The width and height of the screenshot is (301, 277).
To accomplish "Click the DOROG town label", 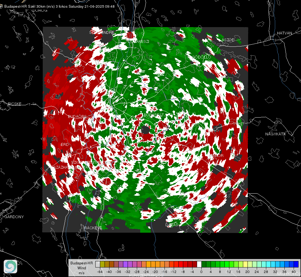I will pos(40,10).
